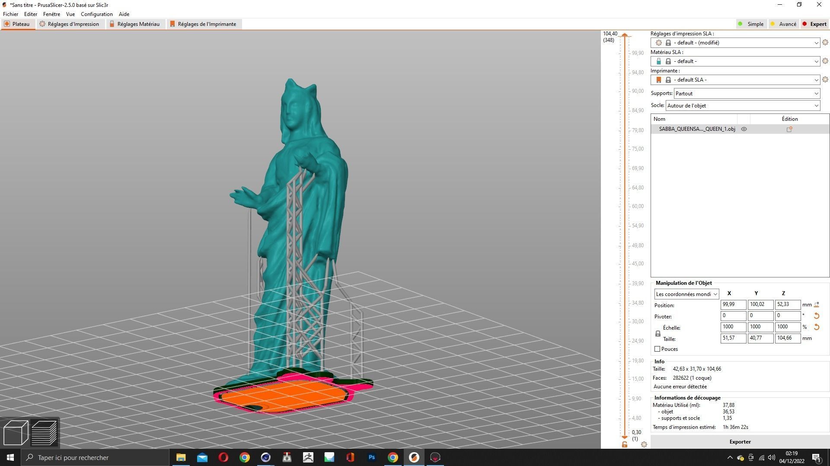Screen dimensions: 830x466
Task: Open Socle dropdown showing Autour de l'objet
Action: click(x=743, y=106)
